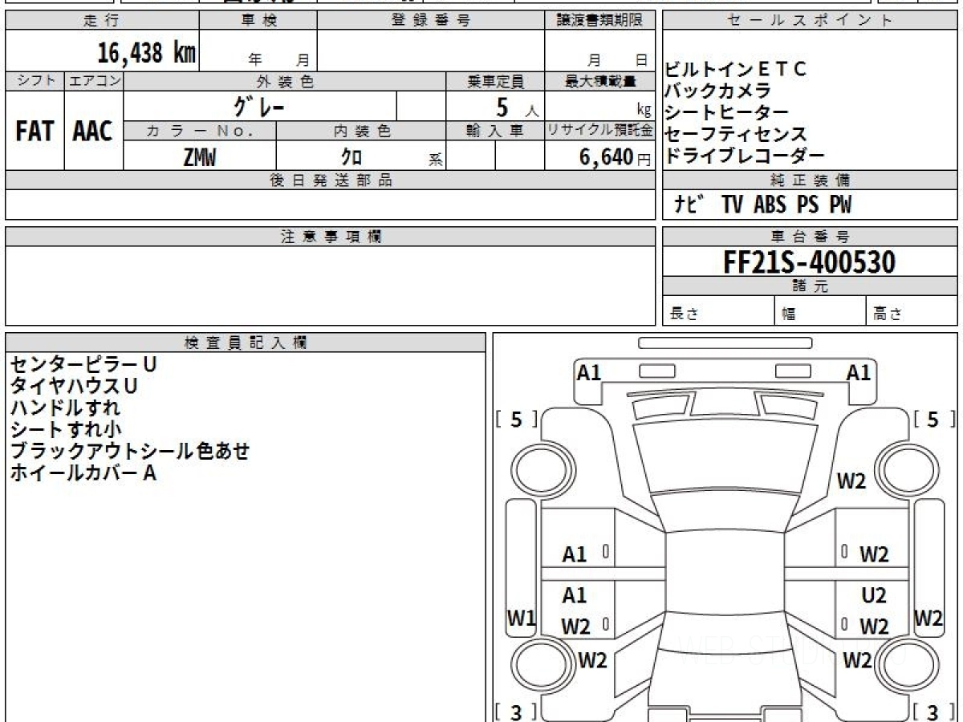Screen dimensions: 963x722
Task: Select PW in genuine equipment
Action: coord(840,205)
